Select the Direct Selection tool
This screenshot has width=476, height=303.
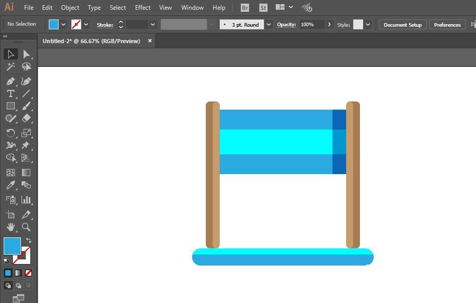pos(26,54)
